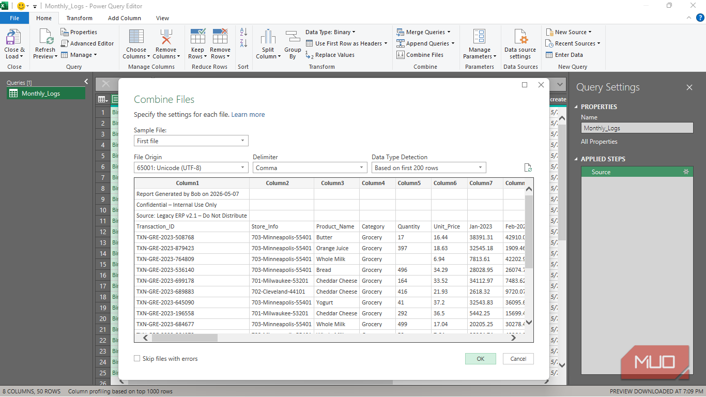Viewport: 706px width, 397px height.
Task: Open the Advanced Editor
Action: pos(87,43)
